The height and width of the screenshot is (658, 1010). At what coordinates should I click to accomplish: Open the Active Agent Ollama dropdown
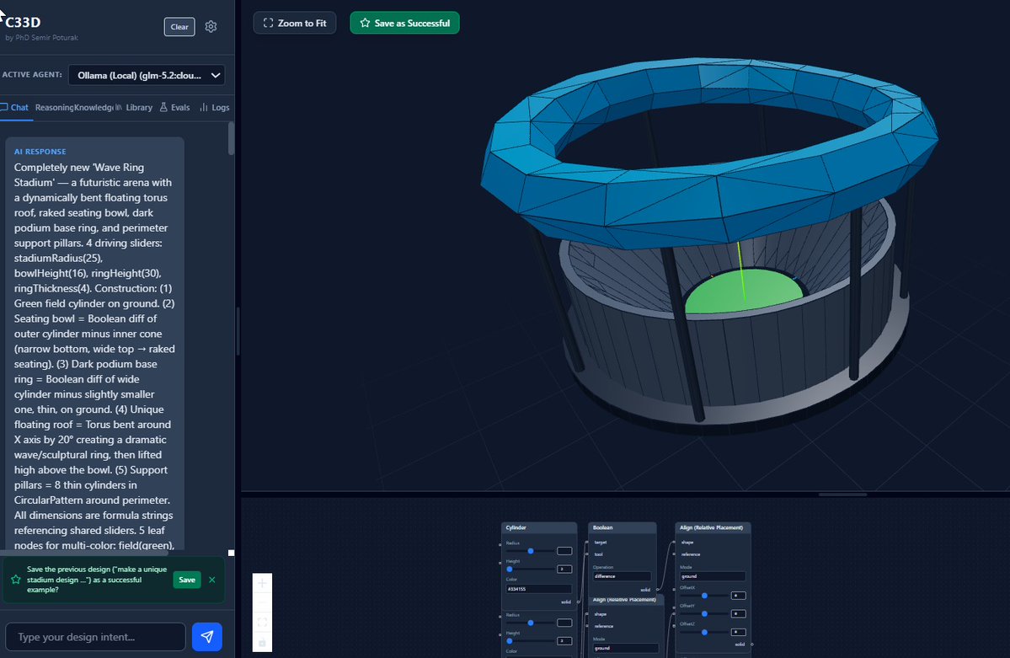point(147,75)
